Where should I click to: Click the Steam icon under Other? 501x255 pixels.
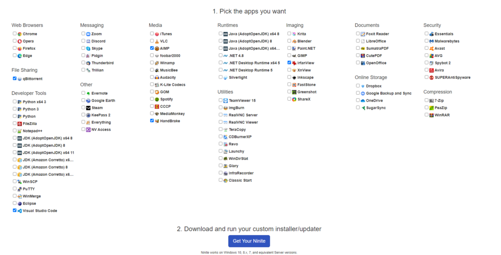pyautogui.click(x=88, y=108)
